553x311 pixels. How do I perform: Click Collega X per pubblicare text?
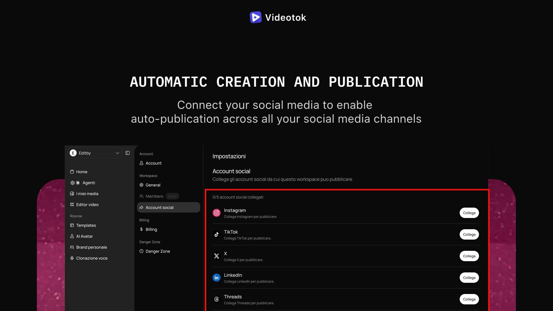(x=244, y=260)
